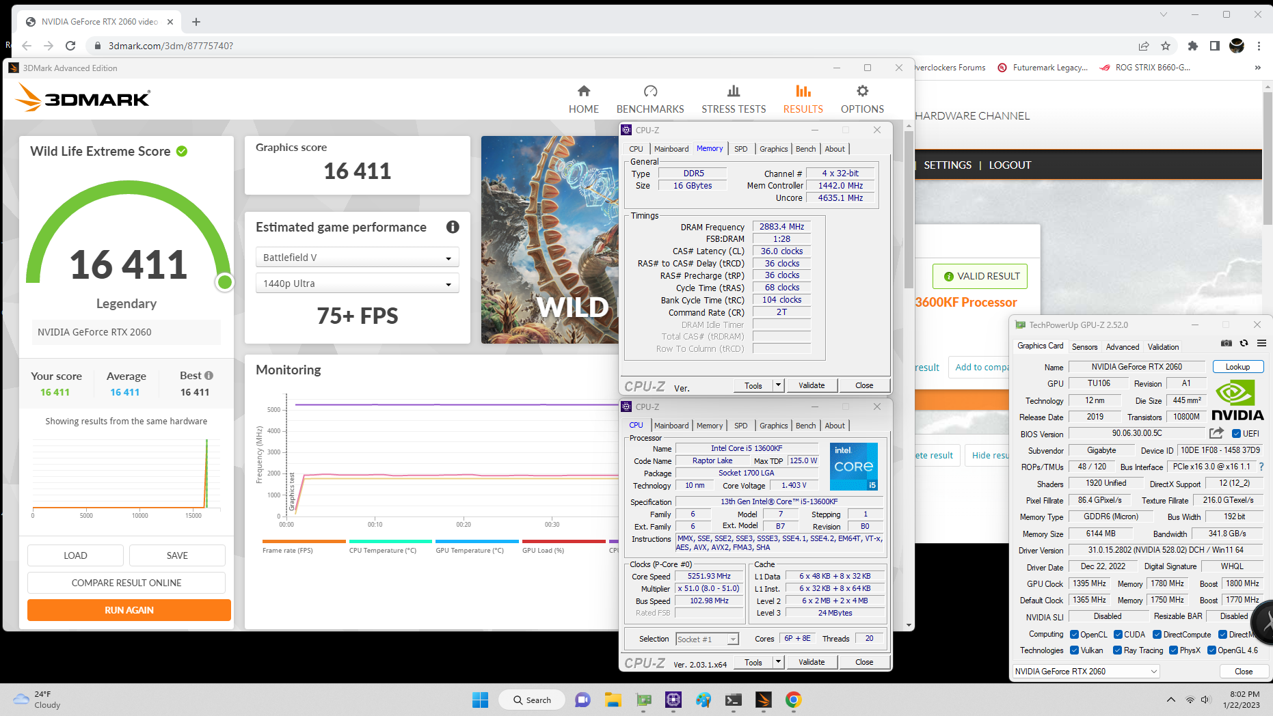Click COMPARE RESULT ONLINE button
This screenshot has height=716, width=1273.
[x=126, y=583]
